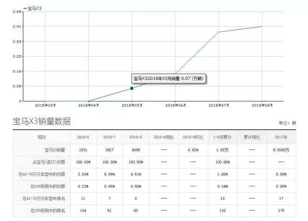Click SUV rank 60 cell

[x=136, y=210]
